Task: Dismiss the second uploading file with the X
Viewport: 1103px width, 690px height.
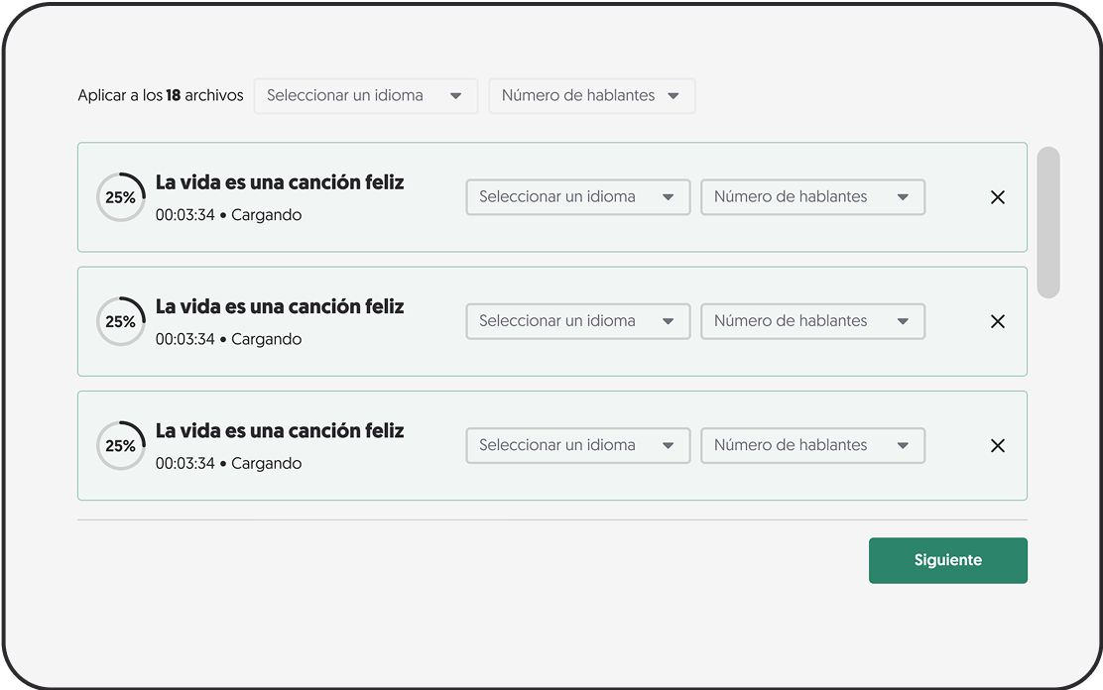Action: point(997,321)
